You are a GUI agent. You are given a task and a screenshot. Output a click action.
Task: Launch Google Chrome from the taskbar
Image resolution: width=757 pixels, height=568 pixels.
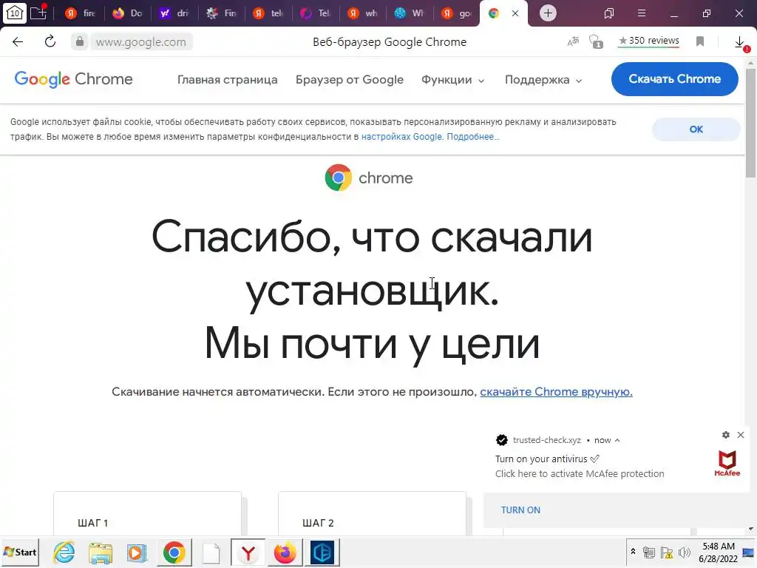click(174, 552)
